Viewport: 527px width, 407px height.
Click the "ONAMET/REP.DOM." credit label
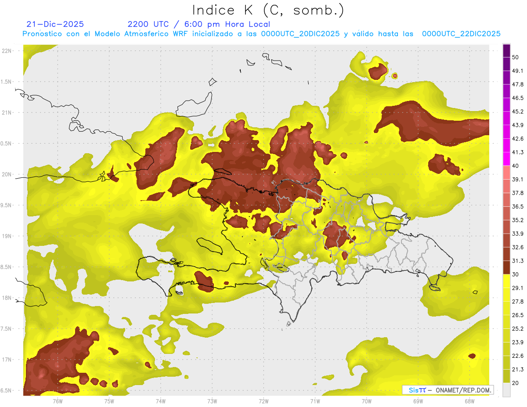pyautogui.click(x=464, y=390)
